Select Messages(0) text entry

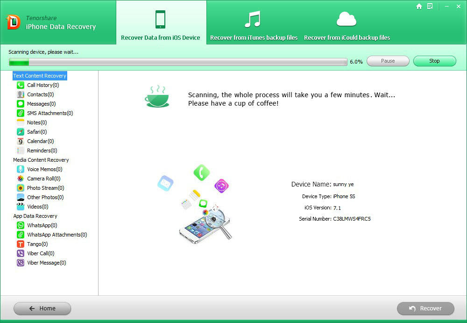[42, 104]
